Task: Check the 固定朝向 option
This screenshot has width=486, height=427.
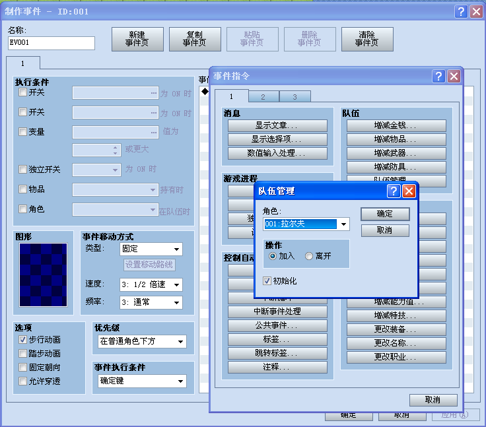Action: (22, 367)
